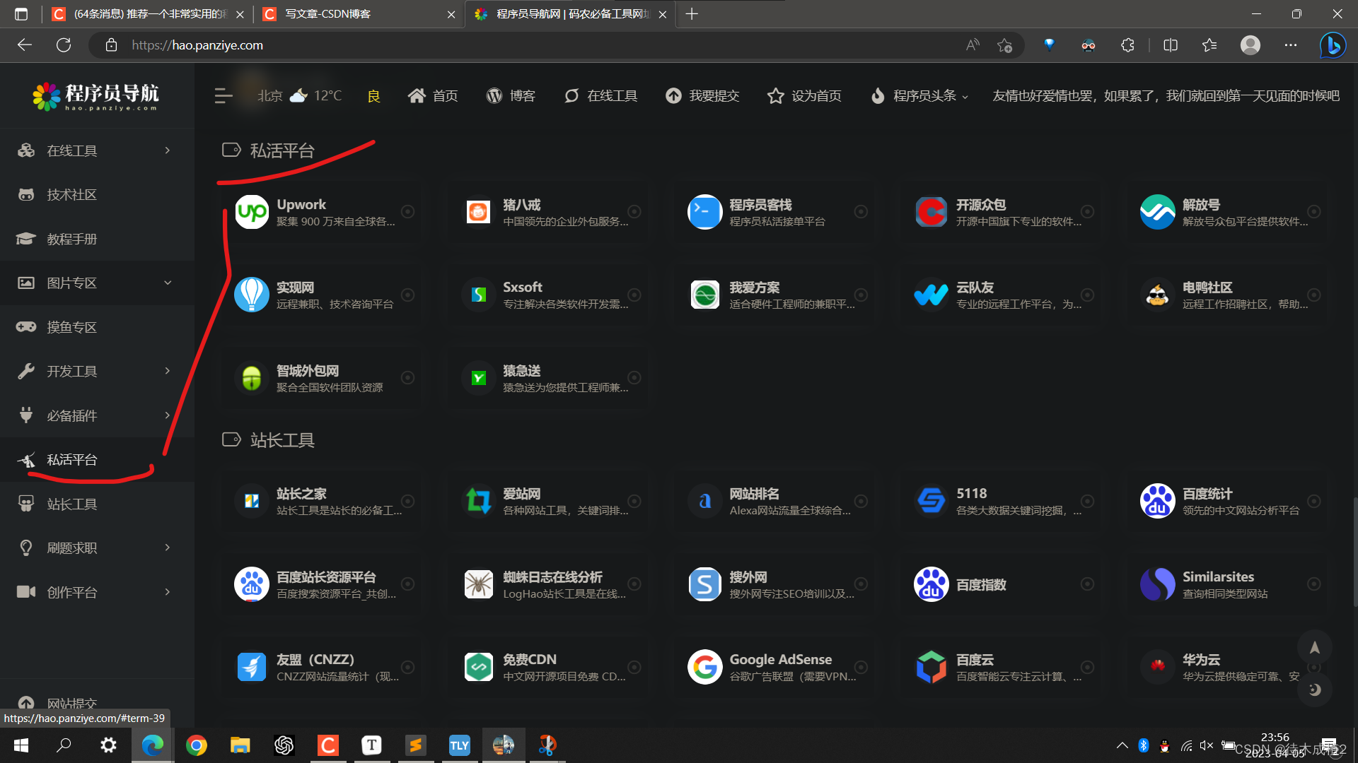The width and height of the screenshot is (1358, 763).
Task: Click the detail circle on the 实现网 card
Action: (x=408, y=295)
